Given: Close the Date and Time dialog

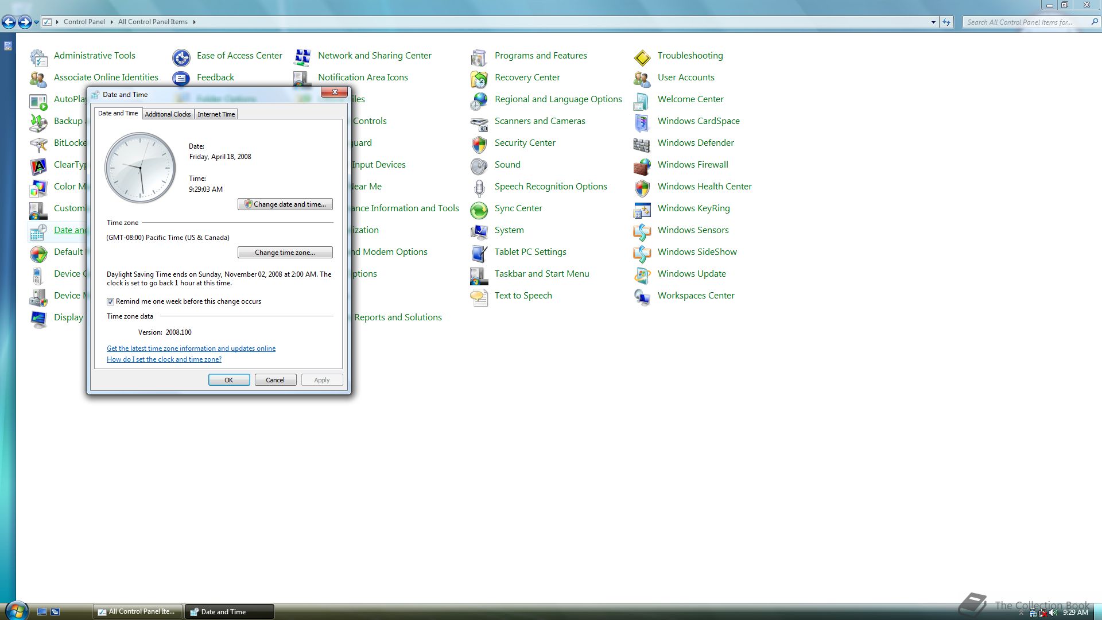Looking at the screenshot, I should [334, 92].
